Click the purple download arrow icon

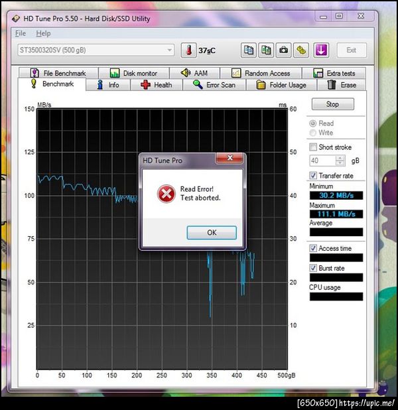(x=321, y=50)
